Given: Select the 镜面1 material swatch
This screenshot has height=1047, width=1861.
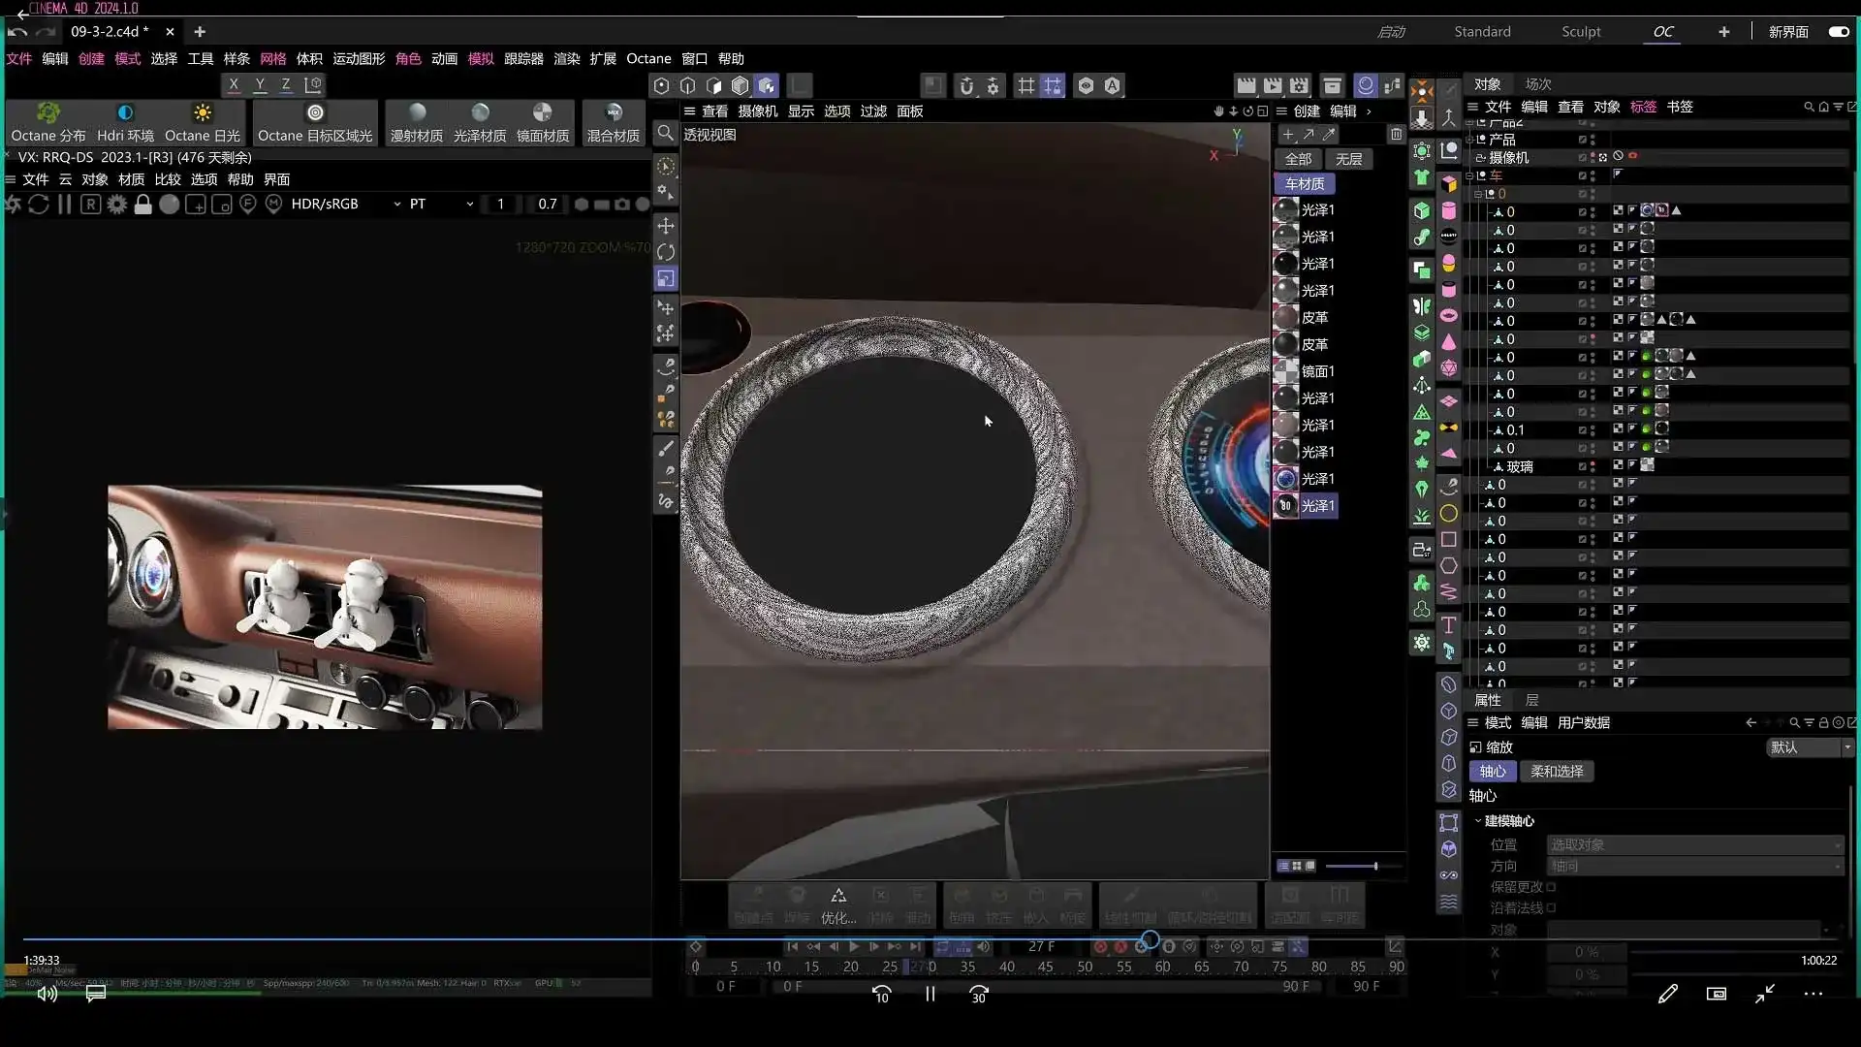Looking at the screenshot, I should click(x=1286, y=371).
